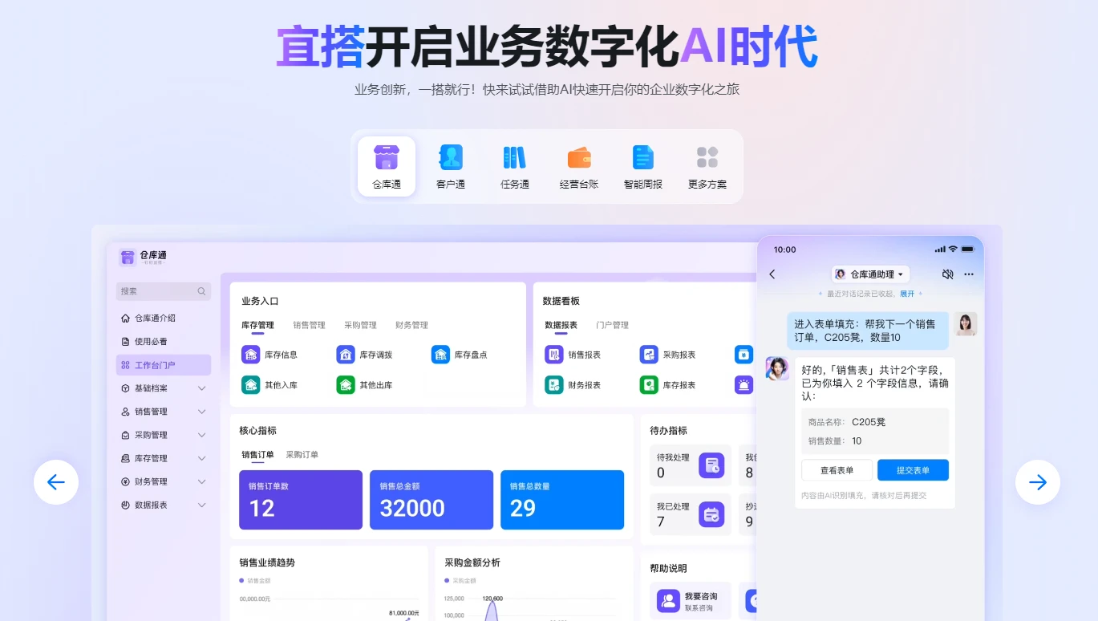The height and width of the screenshot is (621, 1098).
Task: Click the 库存盘点 icon
Action: (x=440, y=355)
